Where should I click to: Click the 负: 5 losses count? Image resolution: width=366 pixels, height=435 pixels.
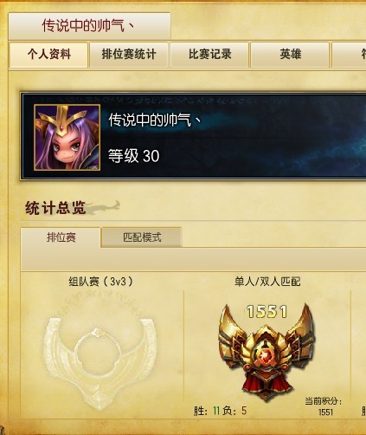point(234,411)
